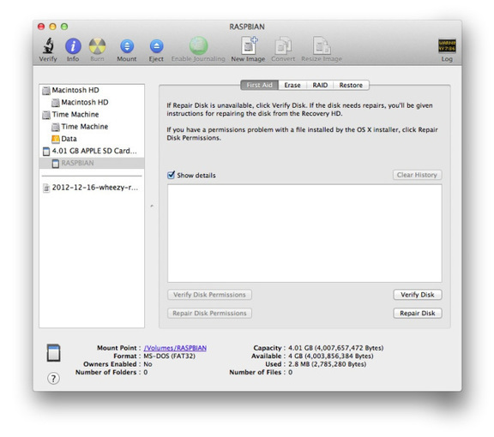Click the yellow minimize window button
This screenshot has width=494, height=437.
(x=52, y=27)
